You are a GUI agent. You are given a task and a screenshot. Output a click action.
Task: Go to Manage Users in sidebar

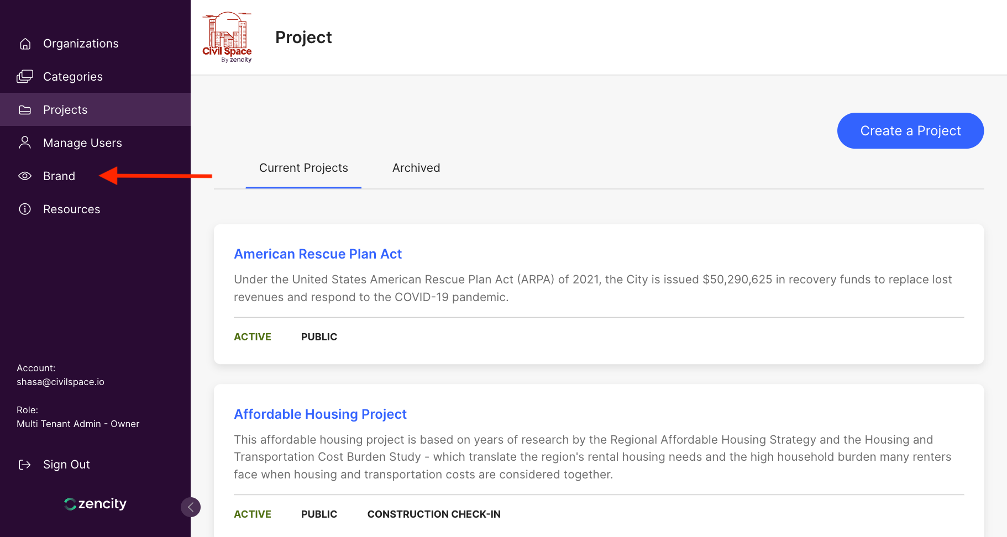(x=82, y=143)
